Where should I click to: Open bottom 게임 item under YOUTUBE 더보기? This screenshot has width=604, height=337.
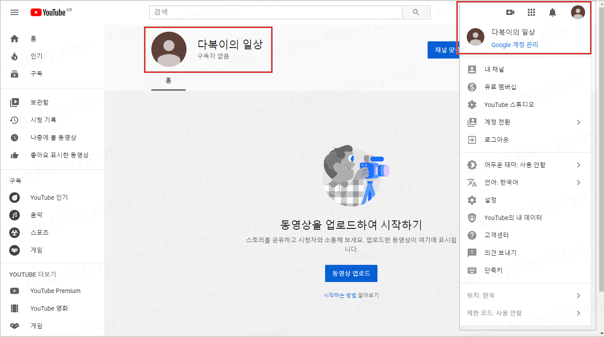pos(52,326)
